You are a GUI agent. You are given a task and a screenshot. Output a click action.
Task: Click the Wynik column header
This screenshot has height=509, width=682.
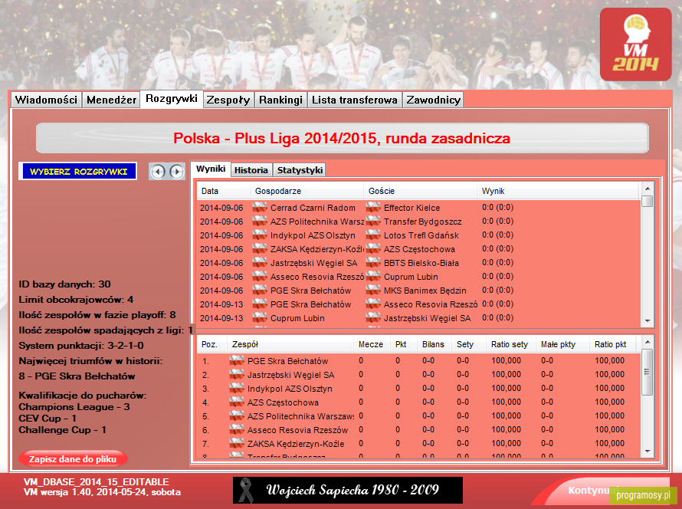pyautogui.click(x=558, y=191)
